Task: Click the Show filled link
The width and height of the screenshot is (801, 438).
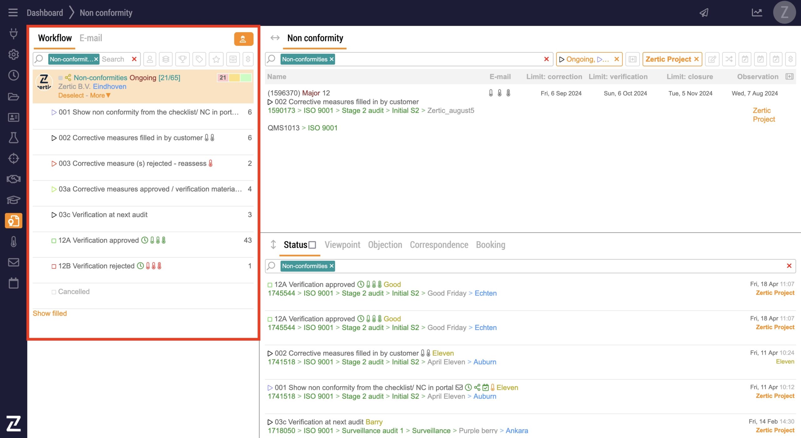Action: pos(50,313)
